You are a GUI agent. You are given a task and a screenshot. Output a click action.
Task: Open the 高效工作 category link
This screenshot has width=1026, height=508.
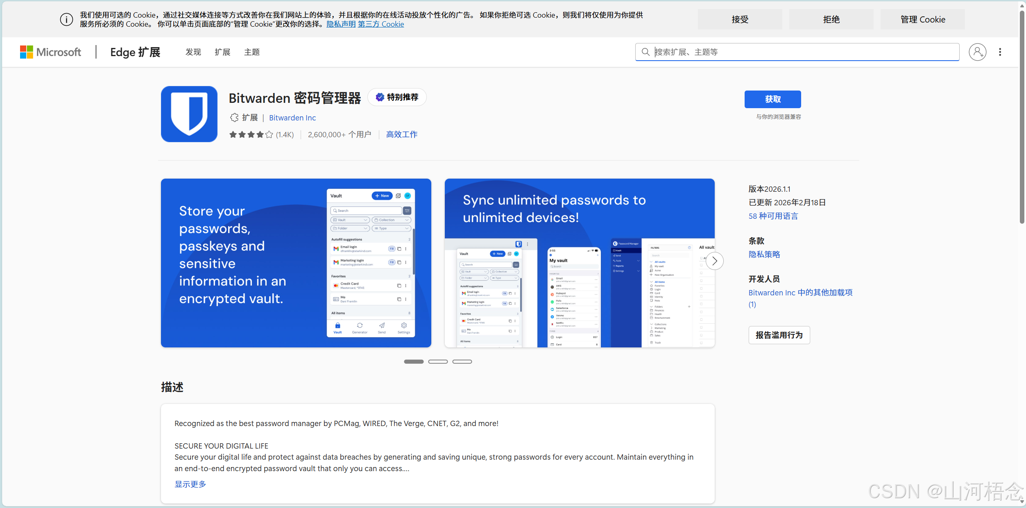tap(402, 134)
